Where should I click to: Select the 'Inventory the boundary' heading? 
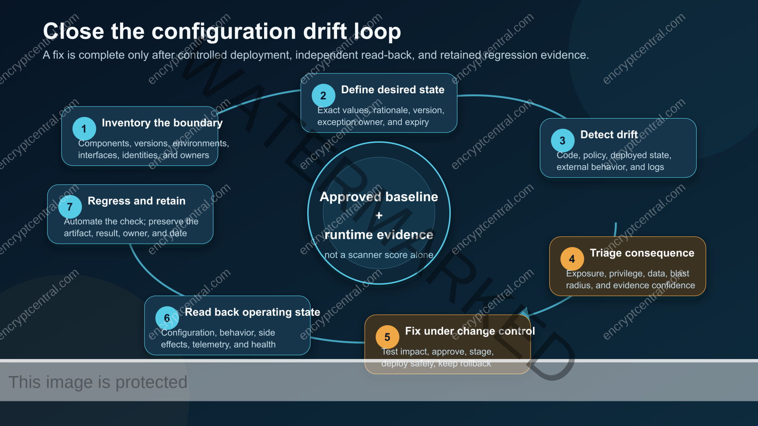coord(162,123)
